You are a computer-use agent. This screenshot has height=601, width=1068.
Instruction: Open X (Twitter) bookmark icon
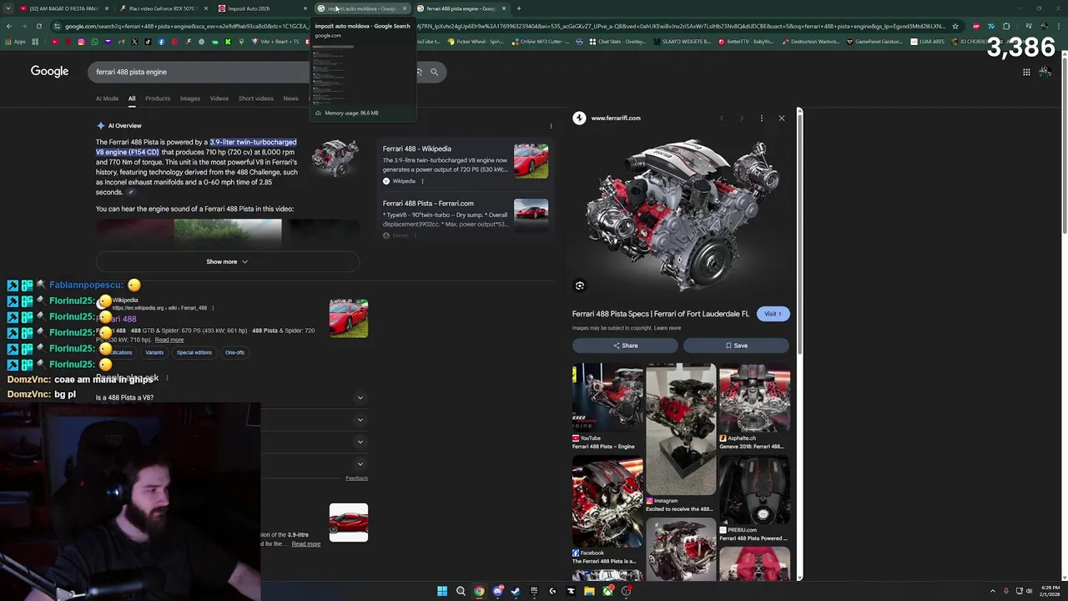pyautogui.click(x=134, y=42)
